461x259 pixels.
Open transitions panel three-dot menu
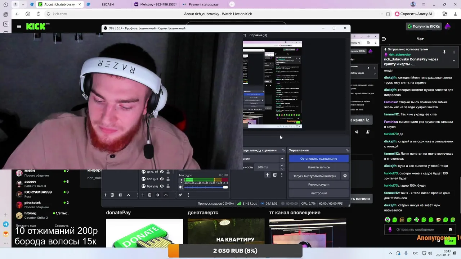282,175
